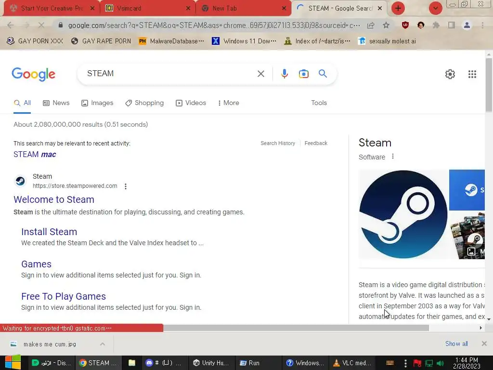Click the Steam favicon in search result

click(20, 181)
